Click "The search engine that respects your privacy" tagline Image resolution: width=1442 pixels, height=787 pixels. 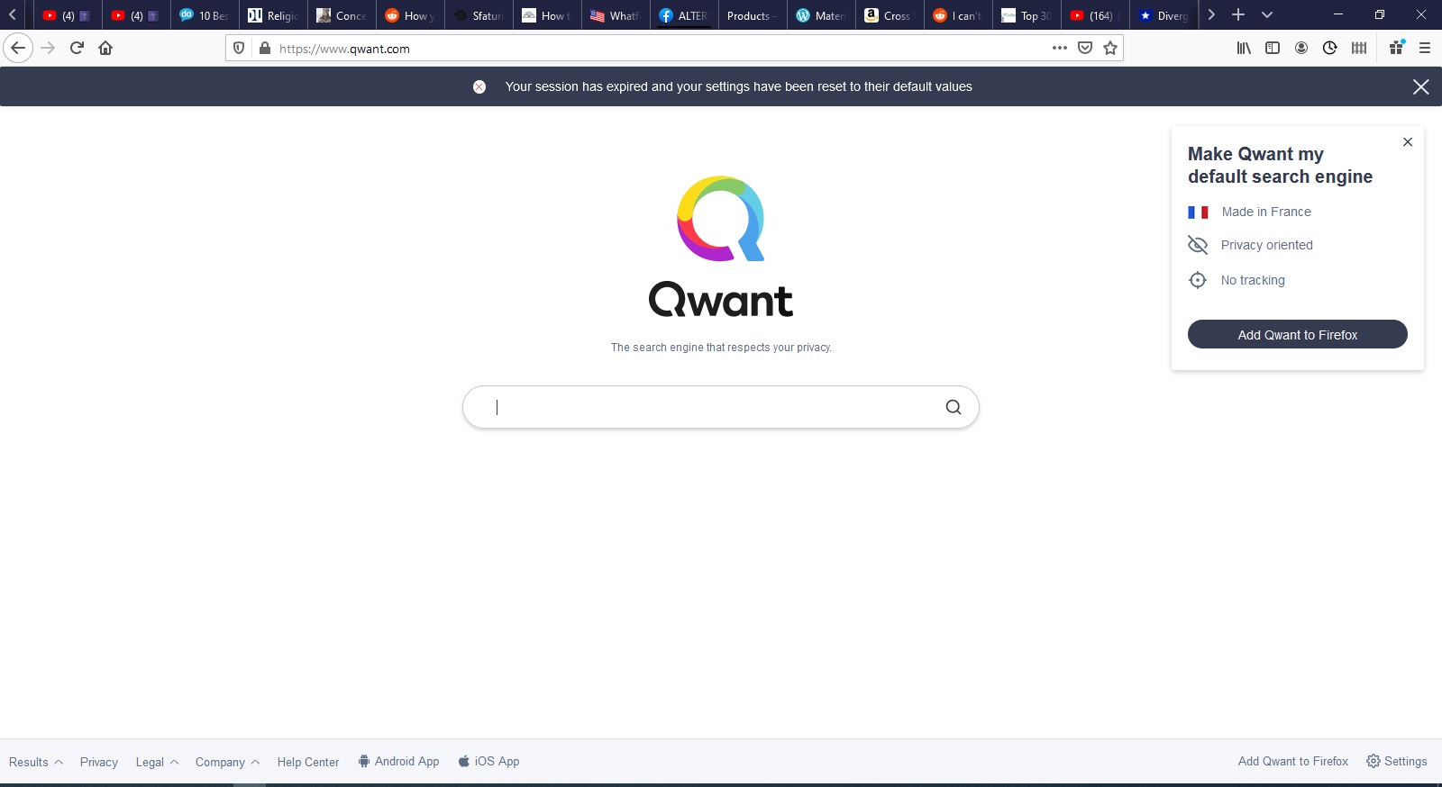pyautogui.click(x=721, y=348)
